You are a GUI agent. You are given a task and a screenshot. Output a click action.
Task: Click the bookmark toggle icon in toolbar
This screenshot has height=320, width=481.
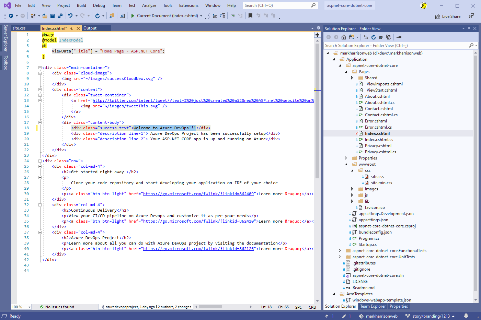click(250, 16)
